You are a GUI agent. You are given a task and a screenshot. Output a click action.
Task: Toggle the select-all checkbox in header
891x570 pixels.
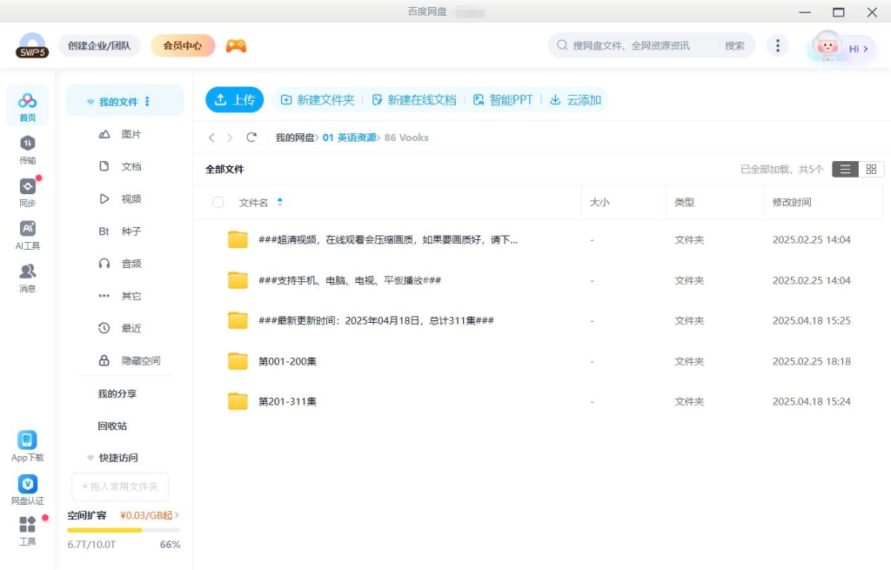tap(218, 203)
